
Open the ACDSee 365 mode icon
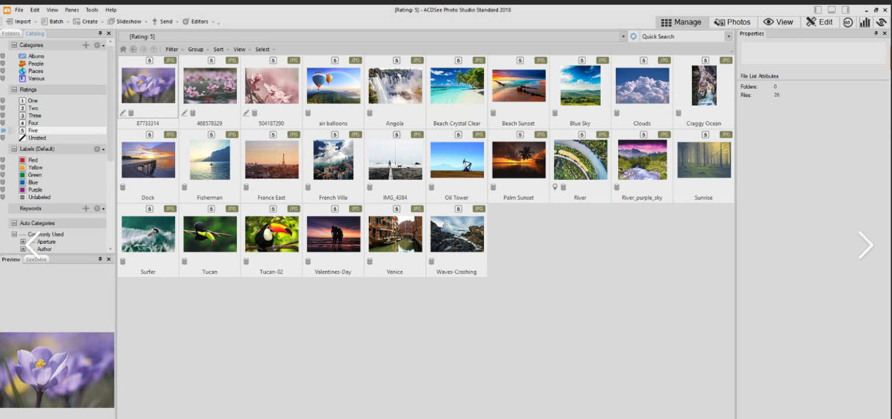click(x=847, y=22)
